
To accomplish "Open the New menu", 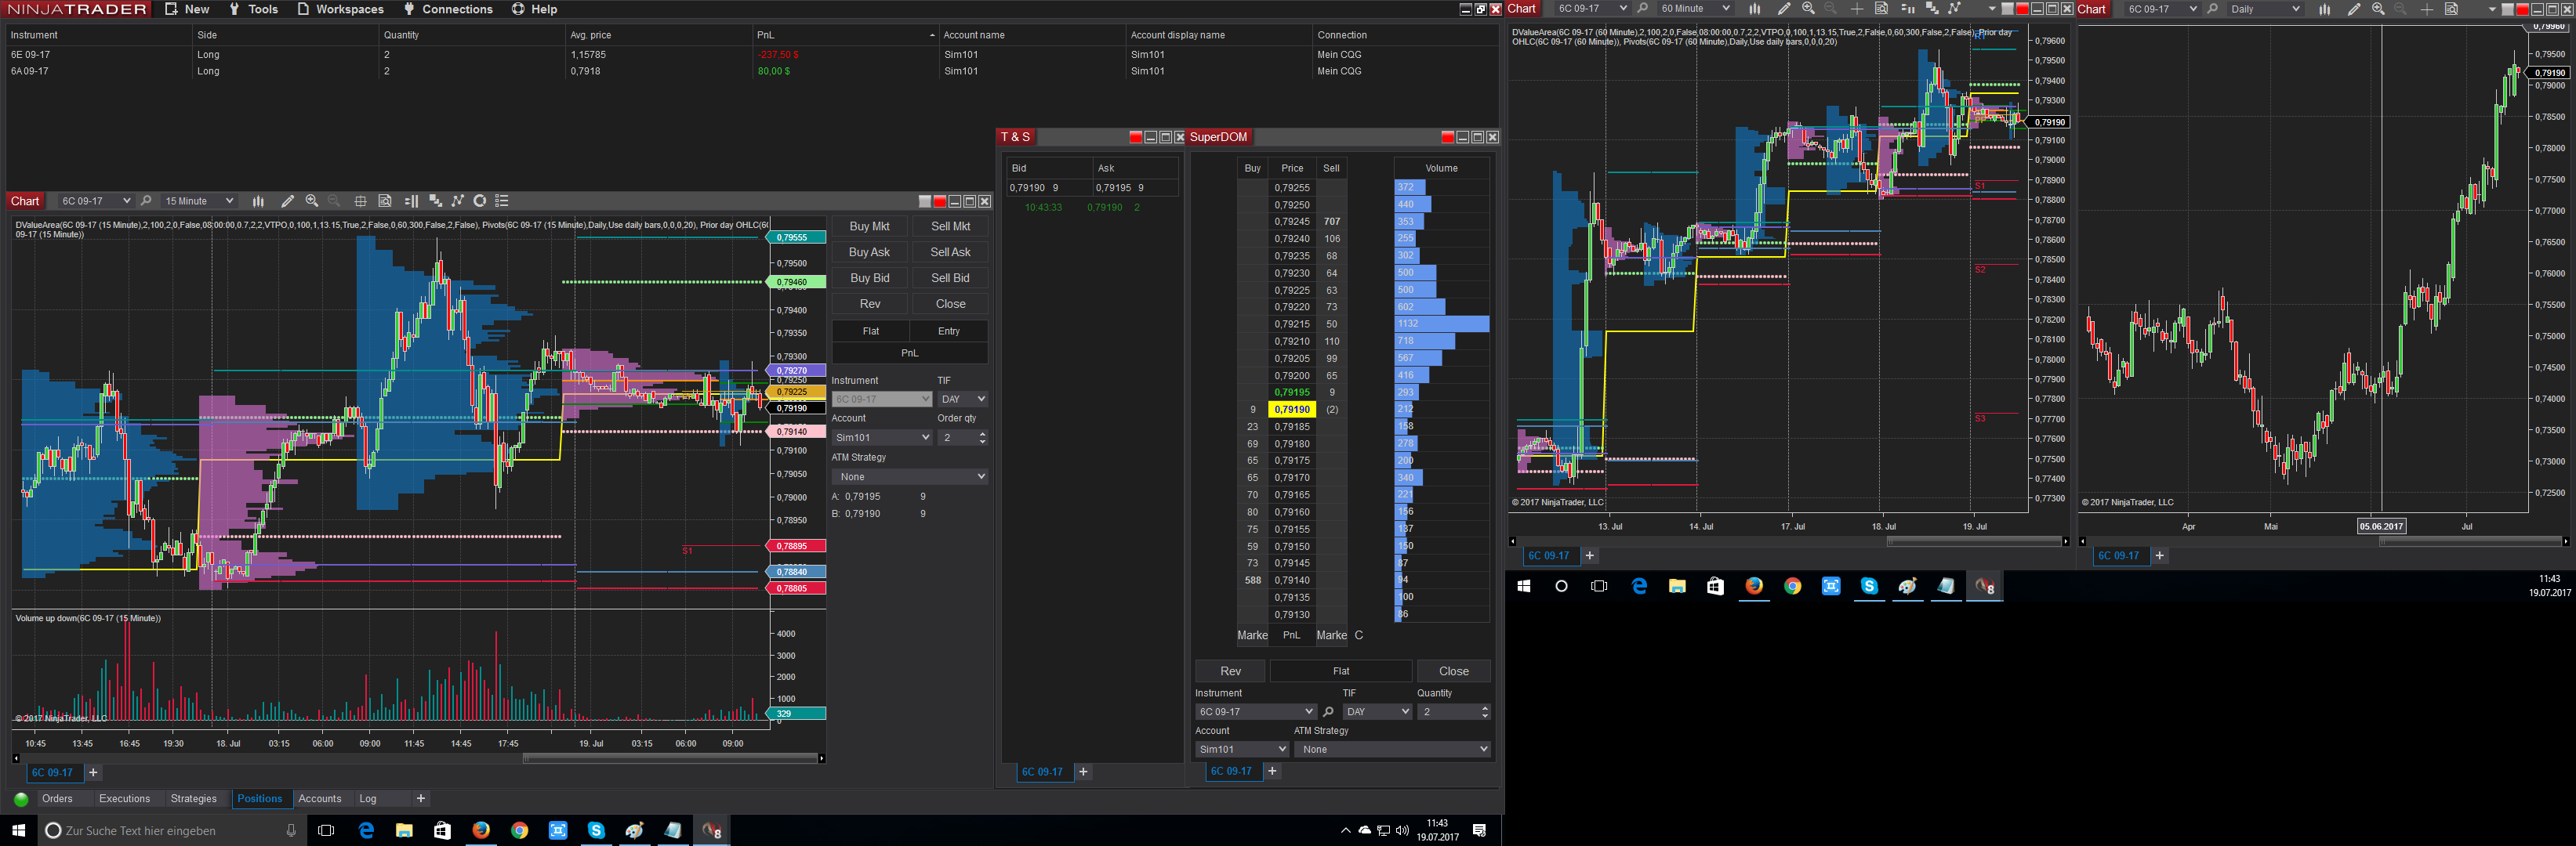I will click(187, 9).
